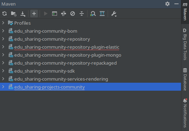Execute a Maven goal
189x131 pixels.
(x=55, y=14)
